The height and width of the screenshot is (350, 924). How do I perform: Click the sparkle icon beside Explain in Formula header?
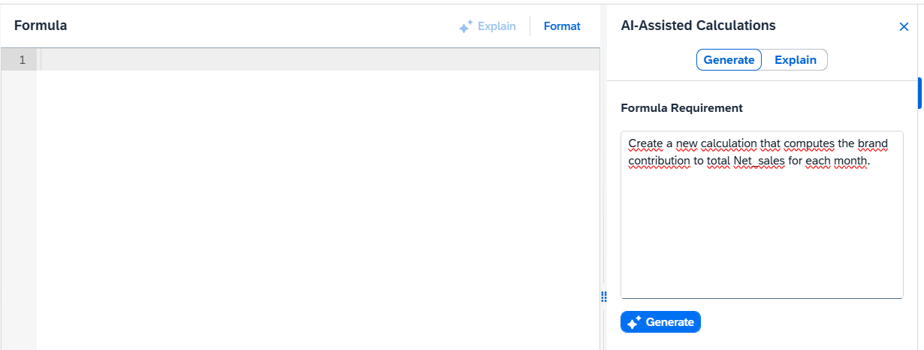(x=466, y=27)
